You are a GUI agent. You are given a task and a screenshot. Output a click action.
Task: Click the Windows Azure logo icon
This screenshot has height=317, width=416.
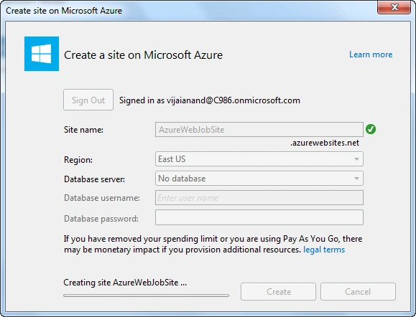42,54
